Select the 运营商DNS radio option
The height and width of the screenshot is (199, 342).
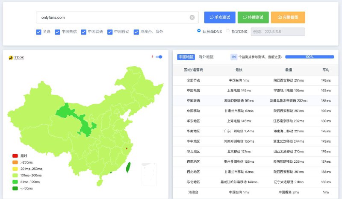(x=199, y=31)
